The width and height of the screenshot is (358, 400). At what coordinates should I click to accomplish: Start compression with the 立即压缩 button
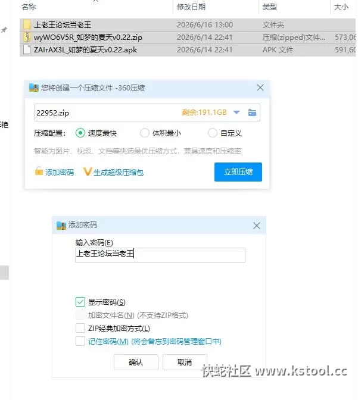(x=238, y=172)
